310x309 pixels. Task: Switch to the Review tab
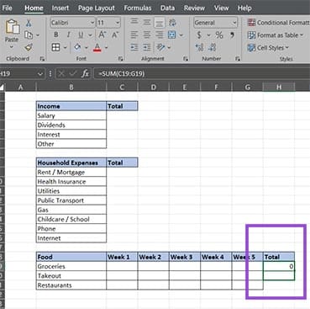[x=194, y=8]
